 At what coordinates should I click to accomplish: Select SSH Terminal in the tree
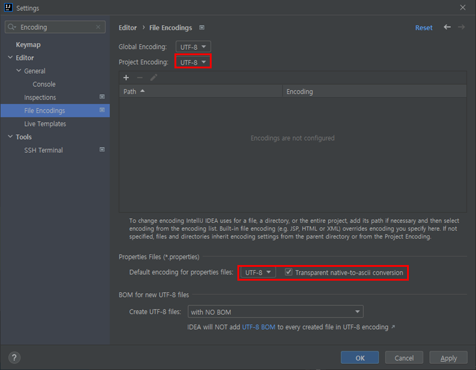coord(43,151)
